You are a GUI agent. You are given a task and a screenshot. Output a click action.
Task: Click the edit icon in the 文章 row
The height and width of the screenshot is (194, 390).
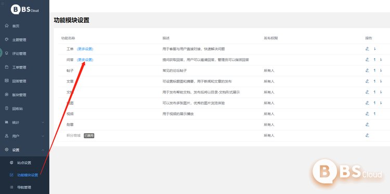(367, 81)
